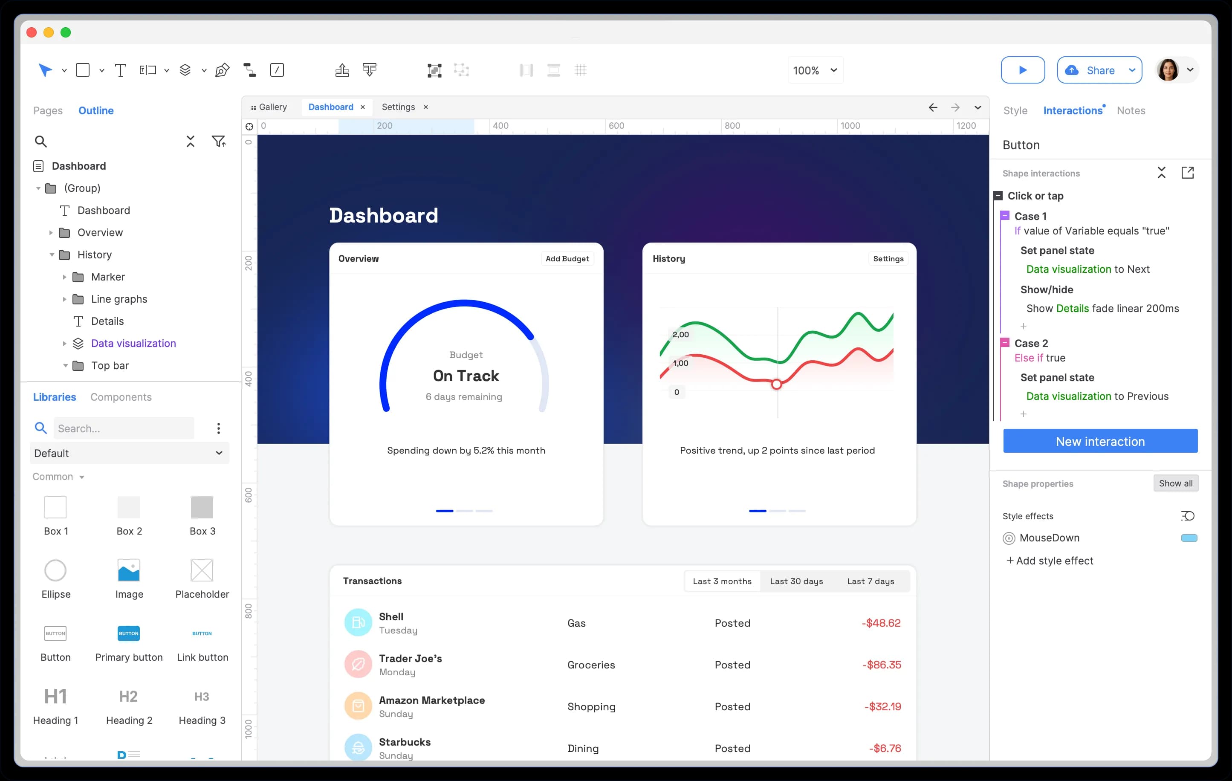Screen dimensions: 1232x781
Task: Open the Components/layers stack tool
Action: 185,69
